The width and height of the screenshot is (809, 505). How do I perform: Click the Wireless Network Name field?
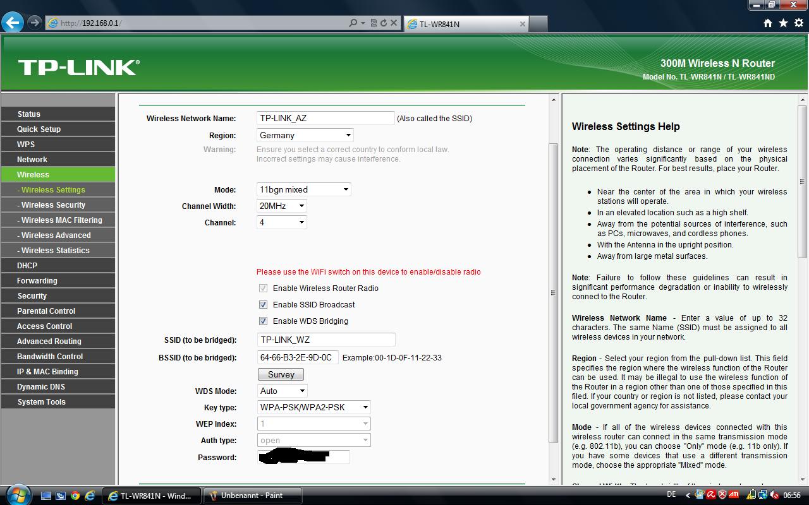click(x=325, y=118)
